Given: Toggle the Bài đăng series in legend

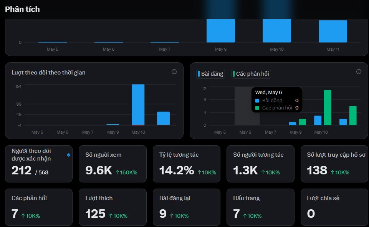Looking at the screenshot, I should click(211, 74).
